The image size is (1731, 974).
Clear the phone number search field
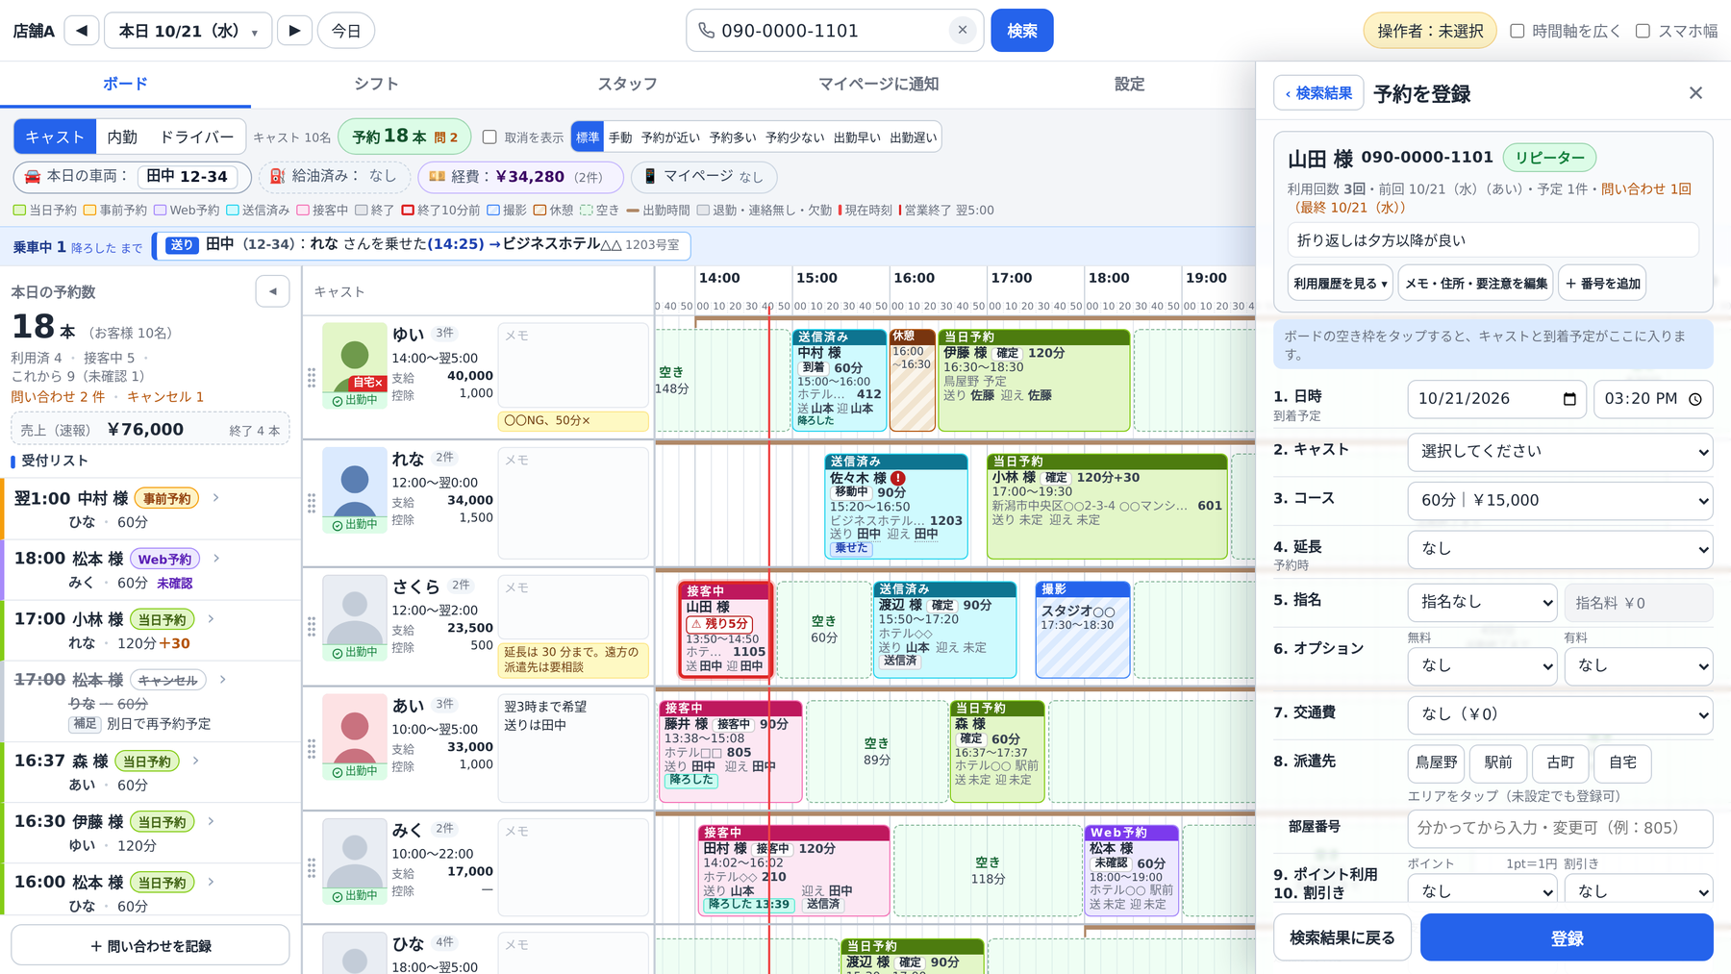coord(962,31)
